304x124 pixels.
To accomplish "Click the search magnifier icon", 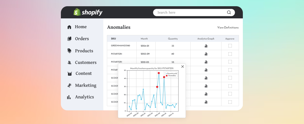I will click(x=229, y=12).
